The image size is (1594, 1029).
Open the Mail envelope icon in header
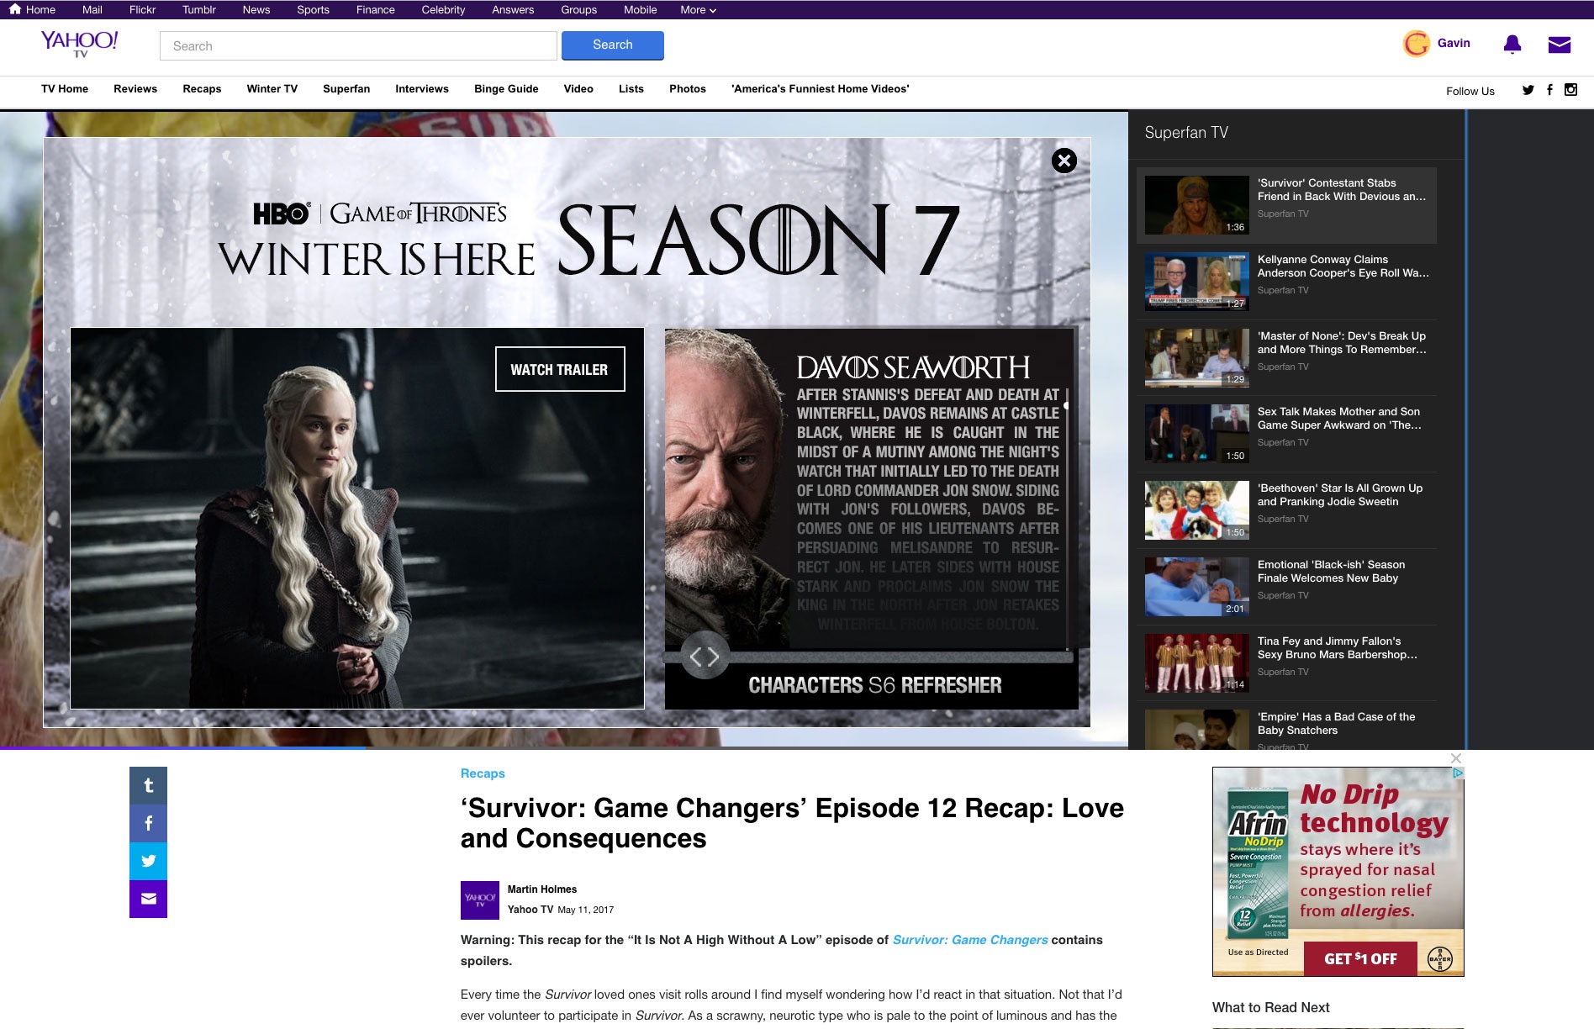point(1560,45)
